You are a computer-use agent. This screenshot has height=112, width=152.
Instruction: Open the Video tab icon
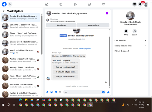click(x=61, y=4)
